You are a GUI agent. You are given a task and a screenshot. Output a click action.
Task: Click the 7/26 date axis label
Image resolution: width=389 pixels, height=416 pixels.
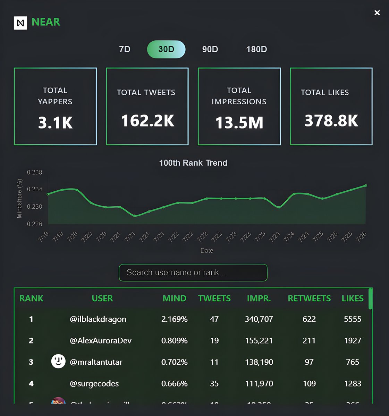361,237
